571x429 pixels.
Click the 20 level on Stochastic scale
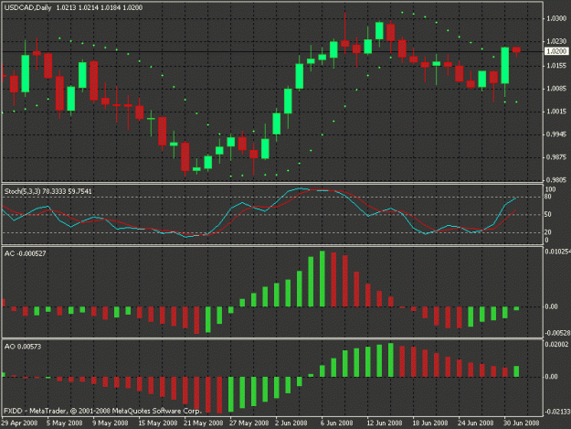pos(548,232)
